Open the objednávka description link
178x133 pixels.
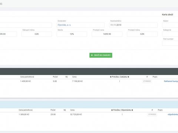point(173,115)
